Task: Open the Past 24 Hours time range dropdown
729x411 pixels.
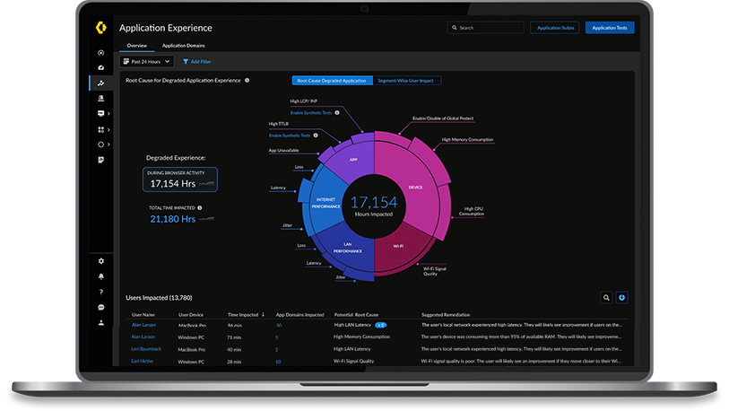Action: [146, 62]
